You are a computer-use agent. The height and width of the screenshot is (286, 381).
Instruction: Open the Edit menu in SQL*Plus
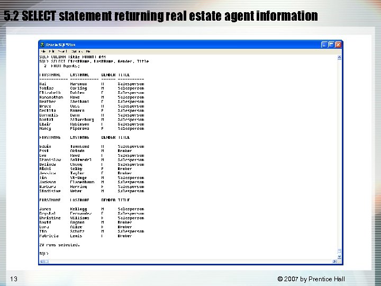[51, 51]
